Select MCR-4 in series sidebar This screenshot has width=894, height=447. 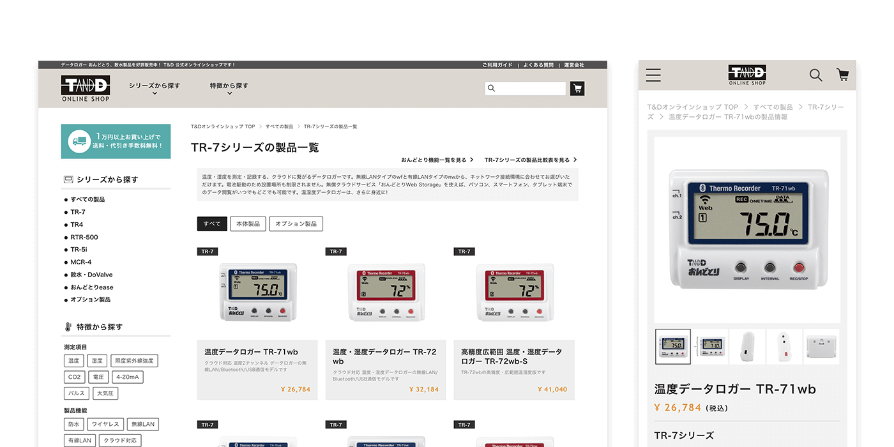pyautogui.click(x=80, y=262)
